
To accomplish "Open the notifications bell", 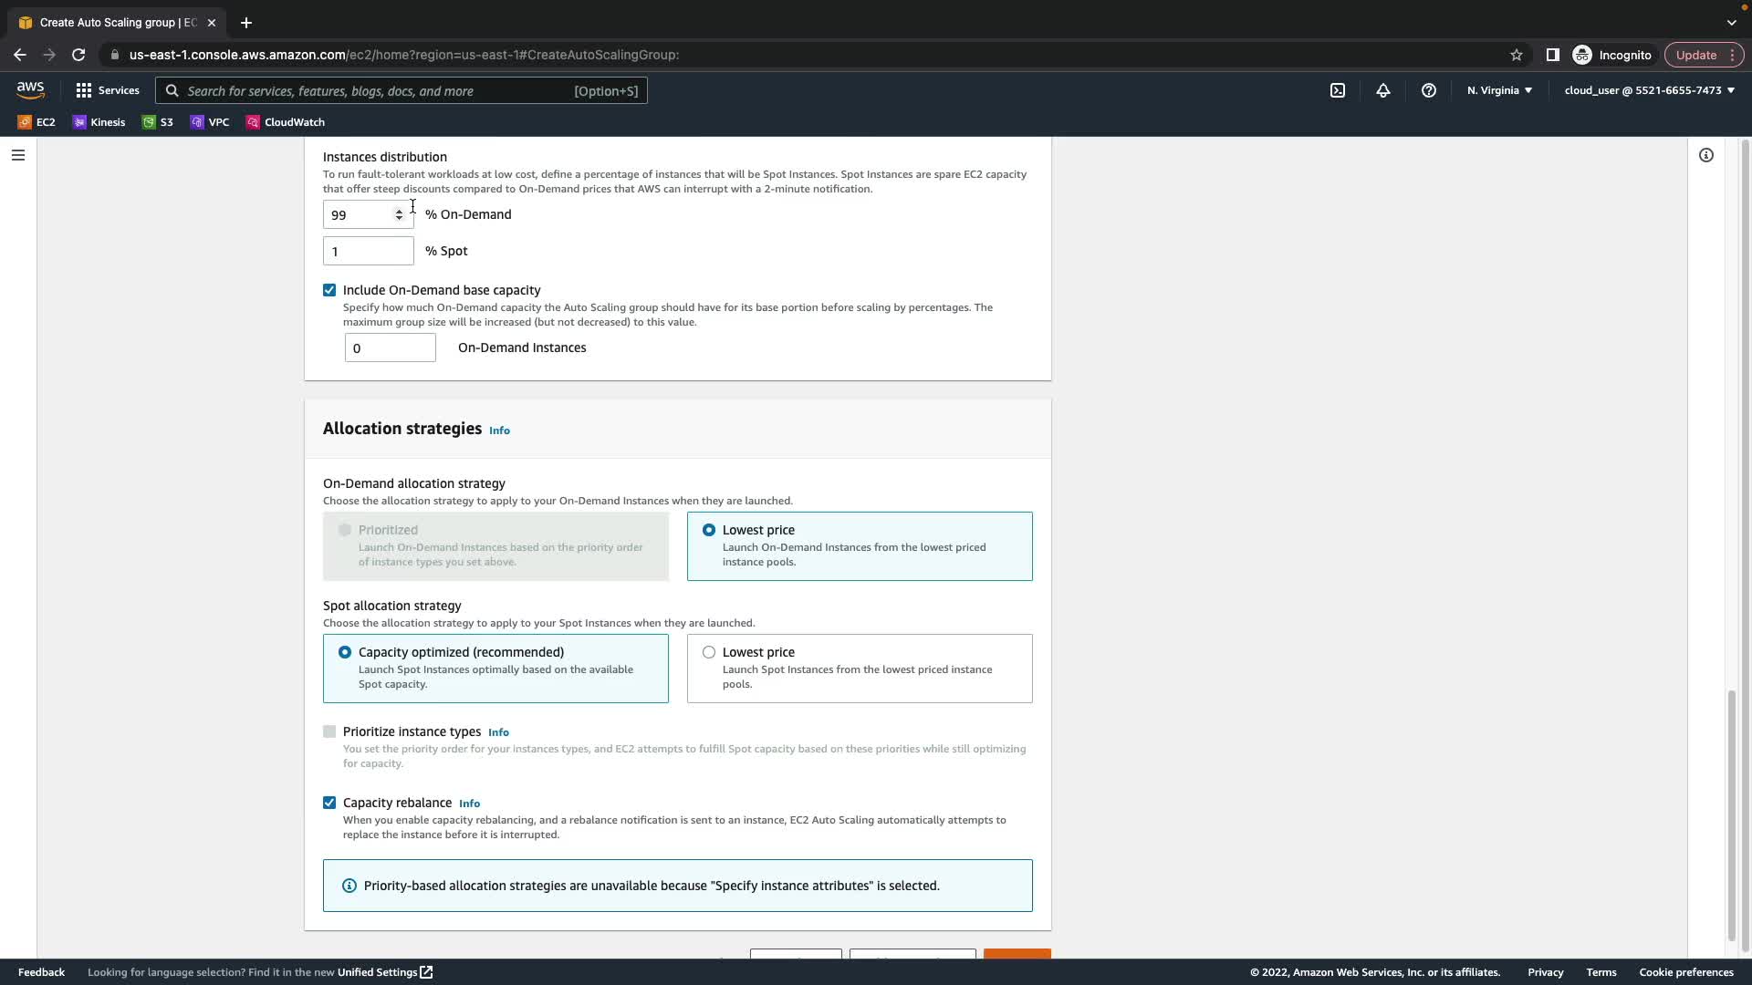I will tap(1382, 90).
